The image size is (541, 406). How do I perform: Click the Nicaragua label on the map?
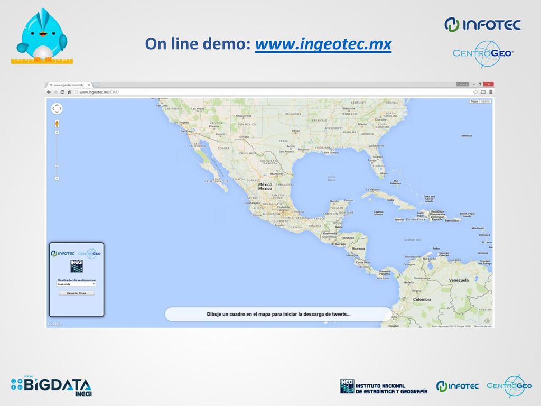pos(358,248)
